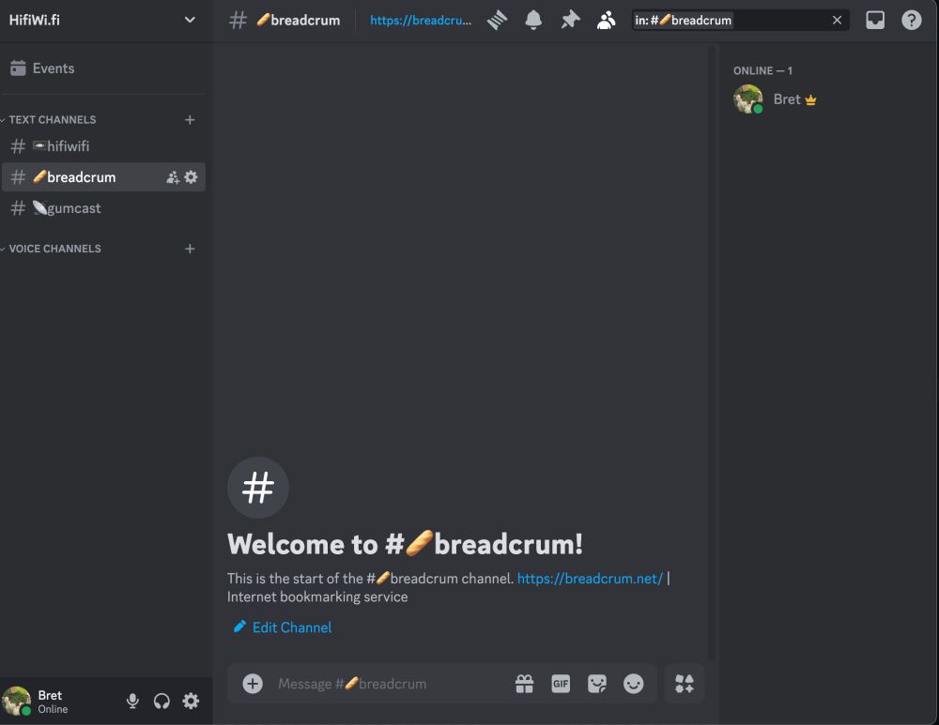The height and width of the screenshot is (725, 939).
Task: Open the Help question mark icon
Action: [x=912, y=21]
